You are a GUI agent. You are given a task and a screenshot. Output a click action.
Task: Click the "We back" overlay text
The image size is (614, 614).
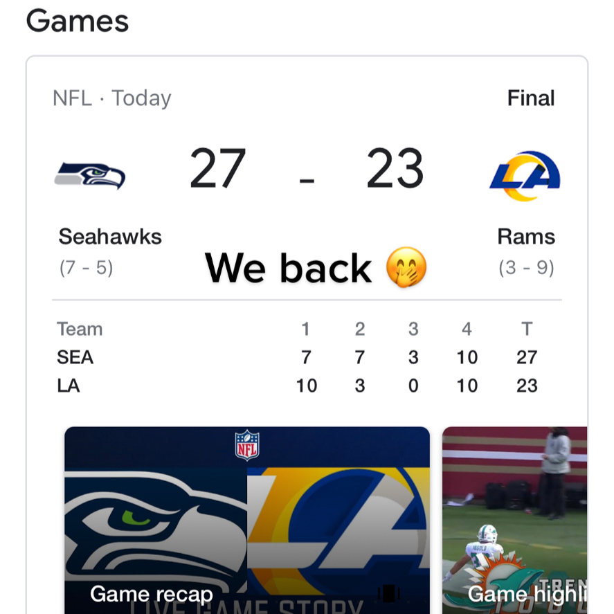coord(289,268)
